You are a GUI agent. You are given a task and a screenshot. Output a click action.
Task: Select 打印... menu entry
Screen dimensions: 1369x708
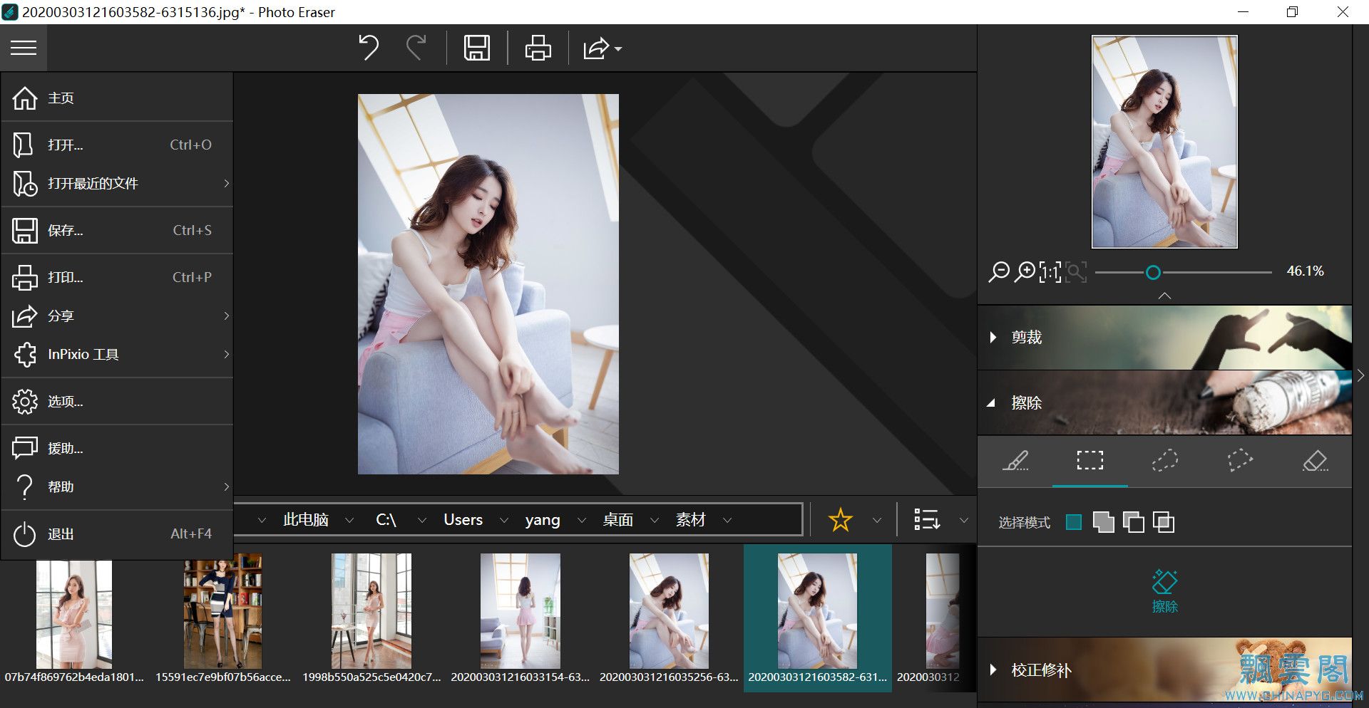[117, 277]
